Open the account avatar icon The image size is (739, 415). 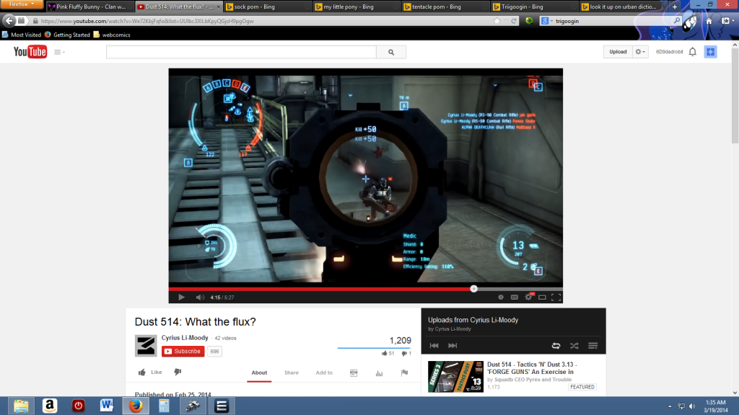[711, 52]
